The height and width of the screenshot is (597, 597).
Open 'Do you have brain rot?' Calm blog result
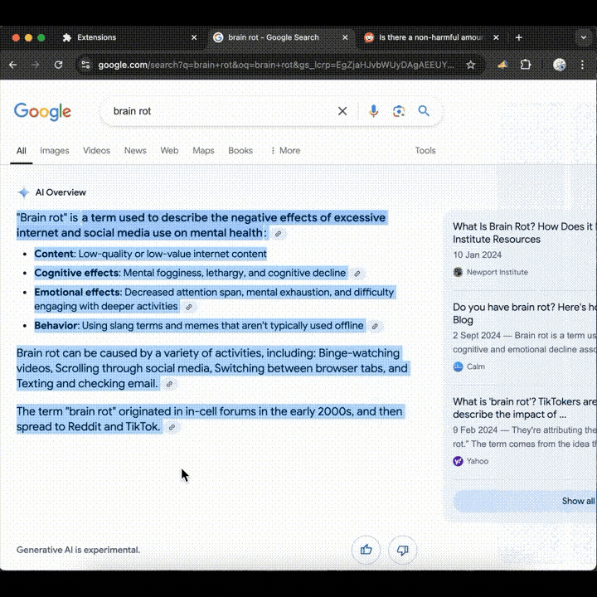[x=524, y=313]
